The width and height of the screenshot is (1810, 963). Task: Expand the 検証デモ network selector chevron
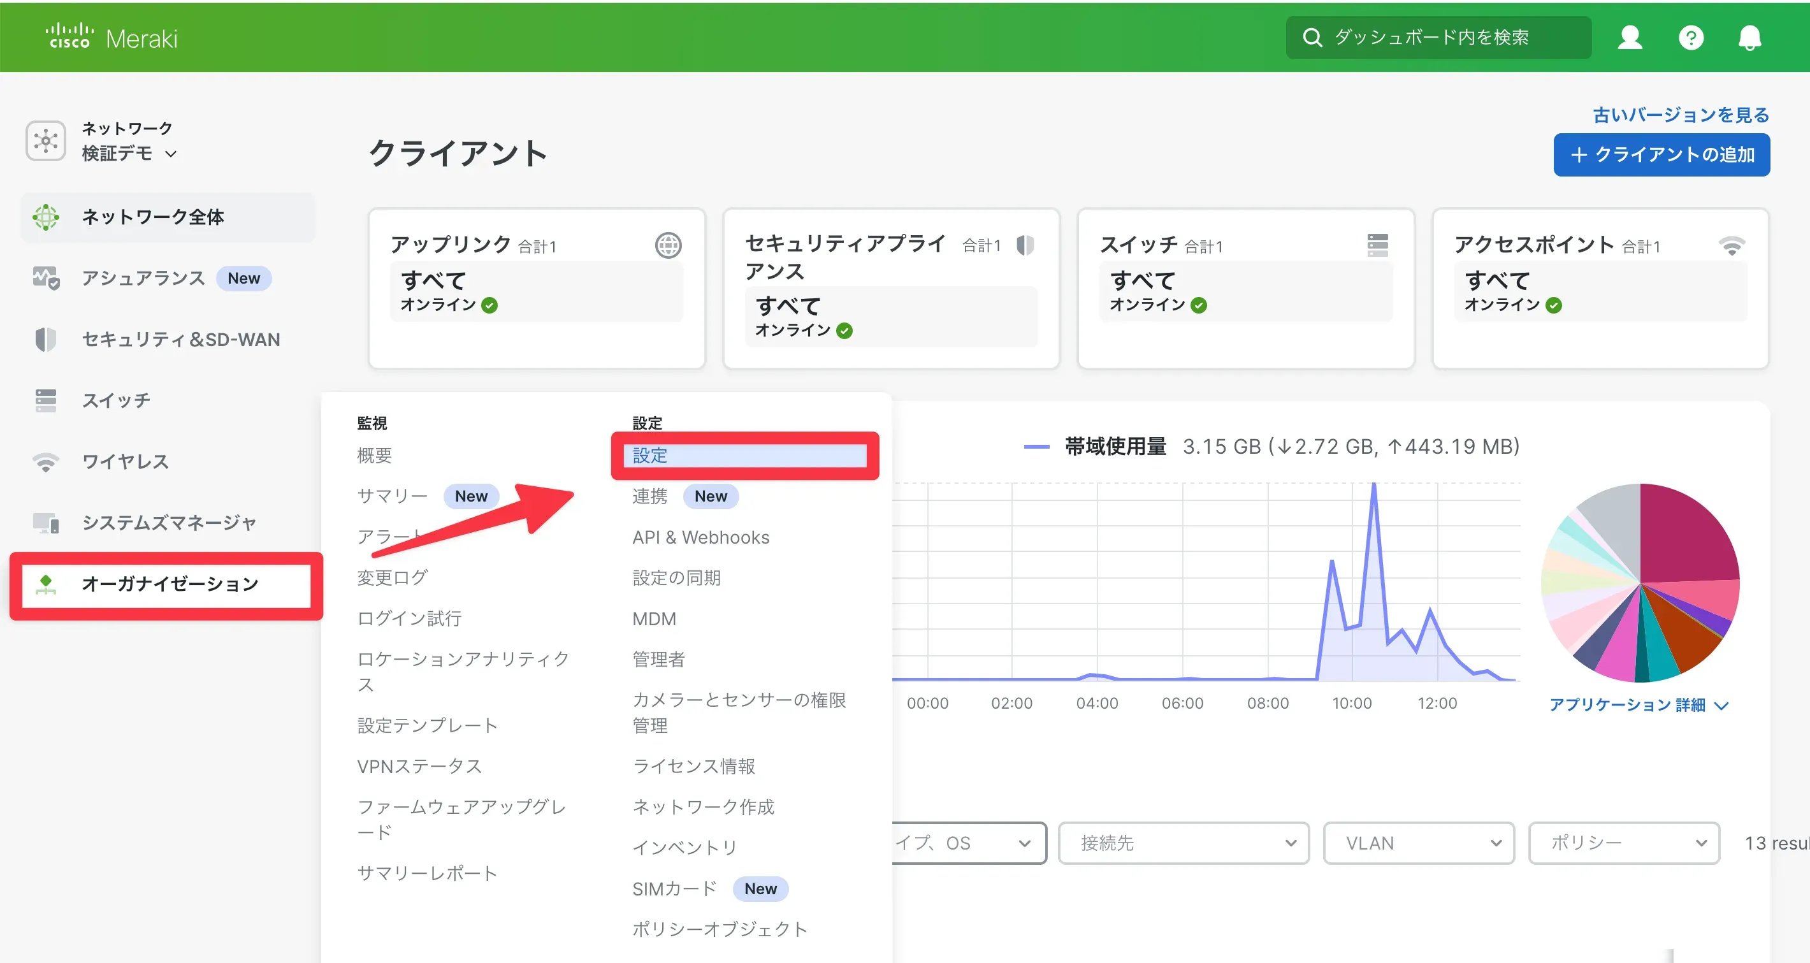coord(171,154)
